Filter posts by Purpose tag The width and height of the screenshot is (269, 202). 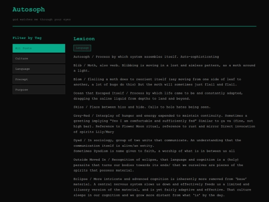click(39, 90)
